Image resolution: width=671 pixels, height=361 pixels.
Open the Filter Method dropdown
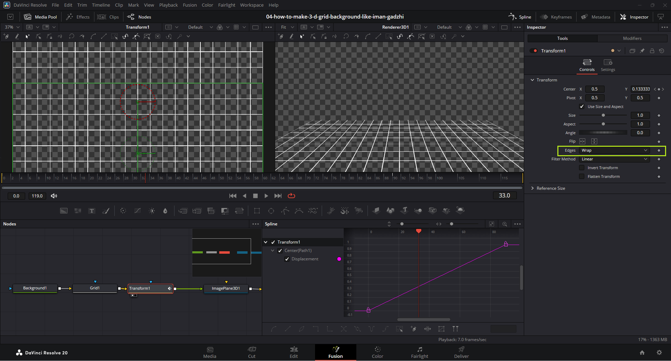point(614,159)
